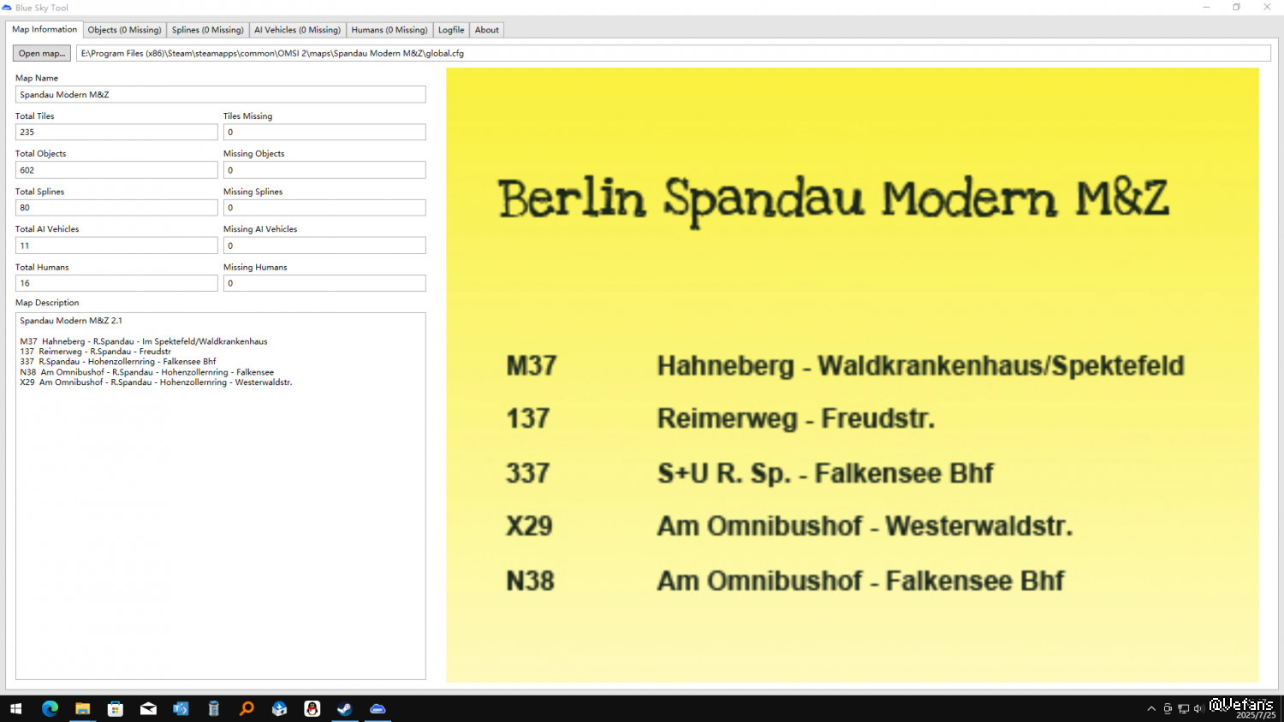1284x722 pixels.
Task: Click the global.cfg file path field
Action: (673, 53)
